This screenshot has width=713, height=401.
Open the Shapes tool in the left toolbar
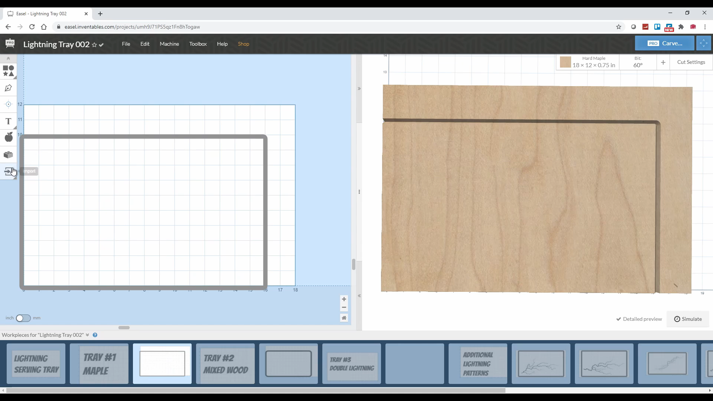8,71
